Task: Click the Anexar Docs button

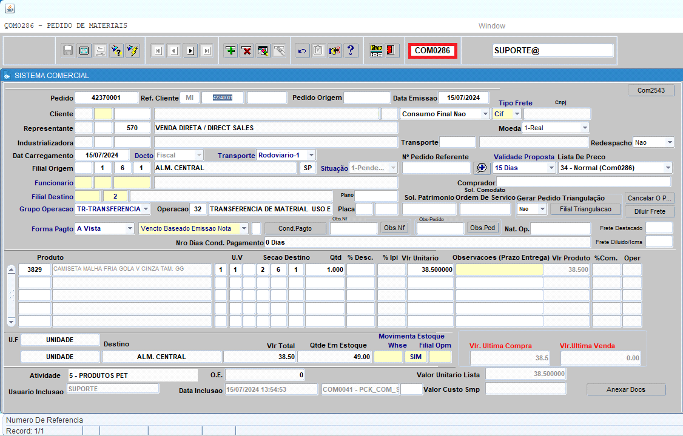Action: pyautogui.click(x=626, y=389)
